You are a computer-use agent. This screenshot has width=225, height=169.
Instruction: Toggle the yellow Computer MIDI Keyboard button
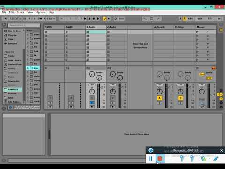pyautogui.click(x=185, y=19)
